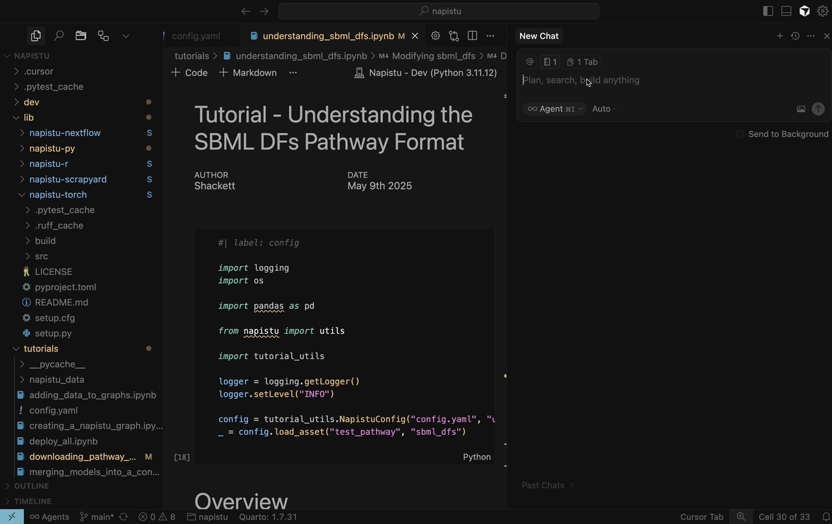
Task: Show chat history clock icon
Action: pyautogui.click(x=795, y=36)
